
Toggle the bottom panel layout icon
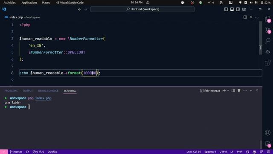point(232,9)
